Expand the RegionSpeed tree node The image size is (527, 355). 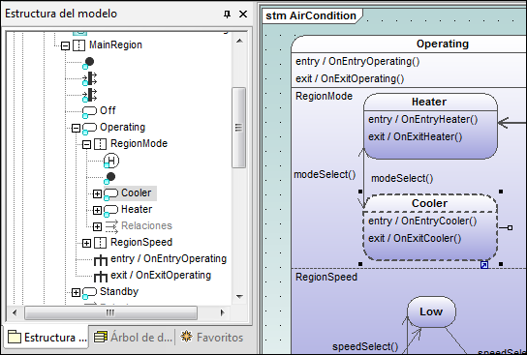(86, 243)
